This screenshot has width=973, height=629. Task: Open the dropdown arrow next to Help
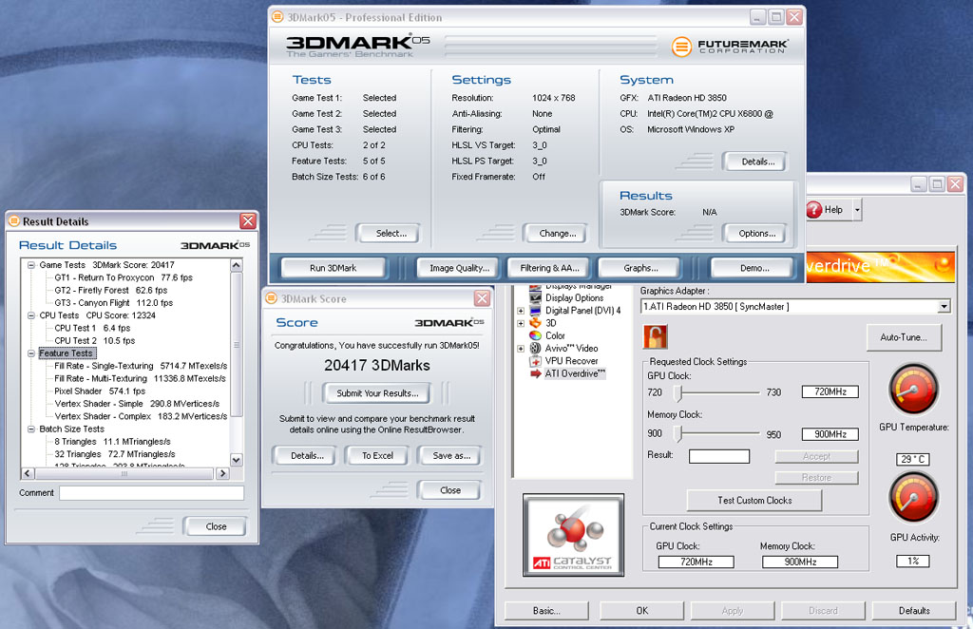(x=857, y=210)
